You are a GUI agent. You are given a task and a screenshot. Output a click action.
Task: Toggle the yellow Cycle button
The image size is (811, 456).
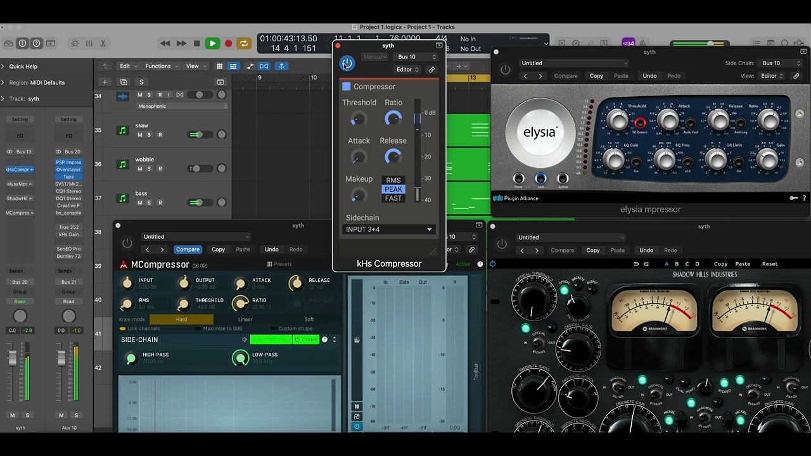[243, 44]
